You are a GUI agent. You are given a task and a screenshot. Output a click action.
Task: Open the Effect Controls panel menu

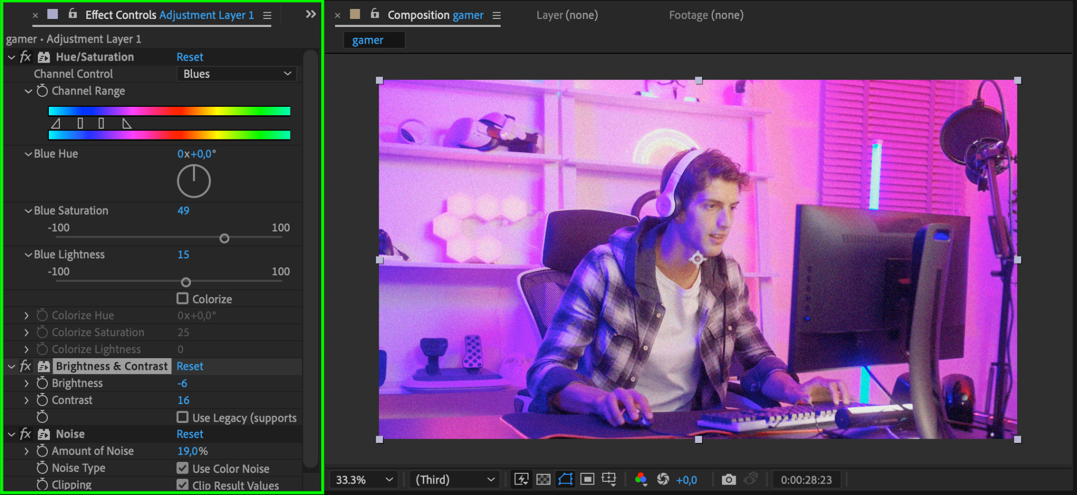coord(267,15)
